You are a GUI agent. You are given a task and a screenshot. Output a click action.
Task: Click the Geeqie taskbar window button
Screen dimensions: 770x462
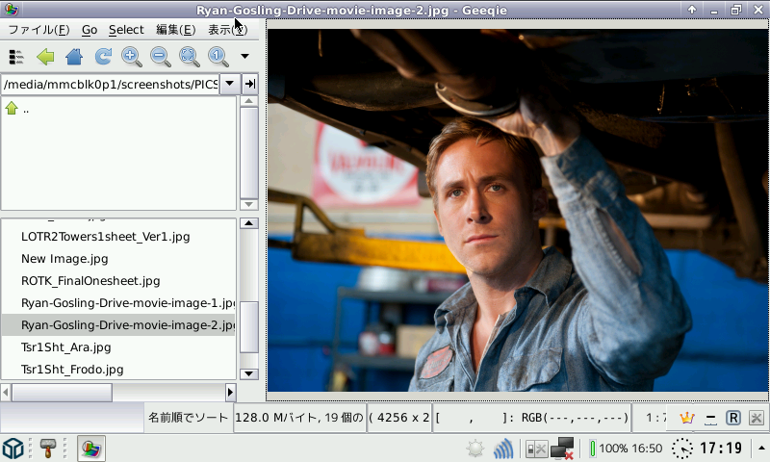point(91,449)
